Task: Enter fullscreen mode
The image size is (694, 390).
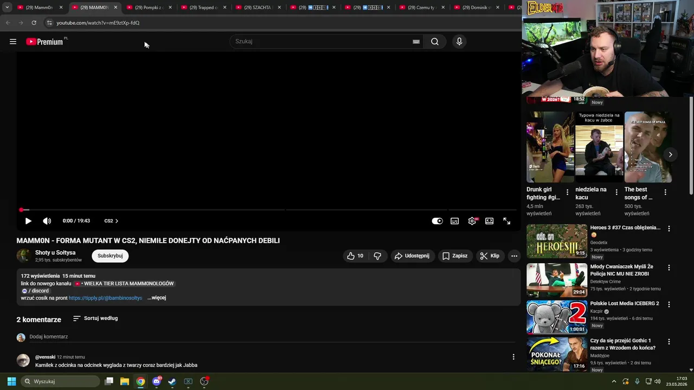Action: pyautogui.click(x=507, y=221)
